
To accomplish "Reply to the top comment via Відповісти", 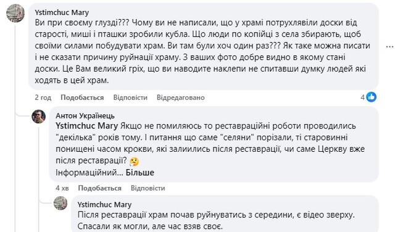I will (130, 97).
